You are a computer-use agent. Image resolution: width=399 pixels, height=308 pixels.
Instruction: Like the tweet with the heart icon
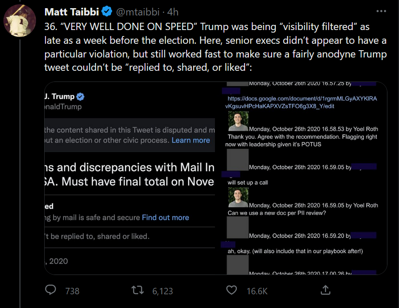(x=232, y=290)
